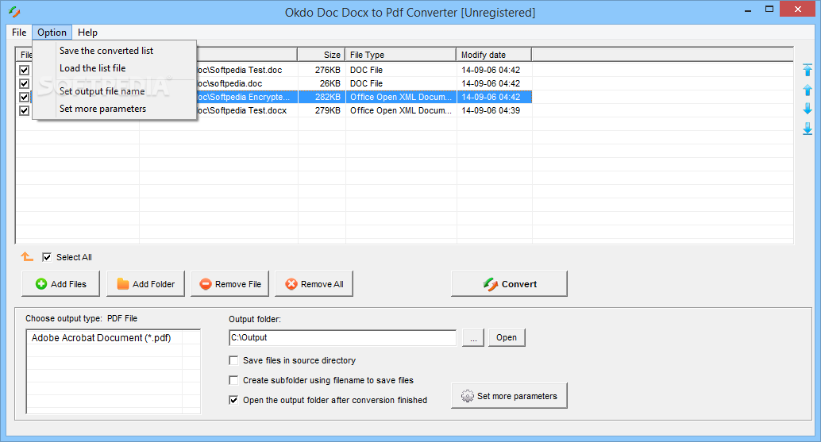Move selected file to top of list
Screen dimensions: 821x442
tap(808, 70)
